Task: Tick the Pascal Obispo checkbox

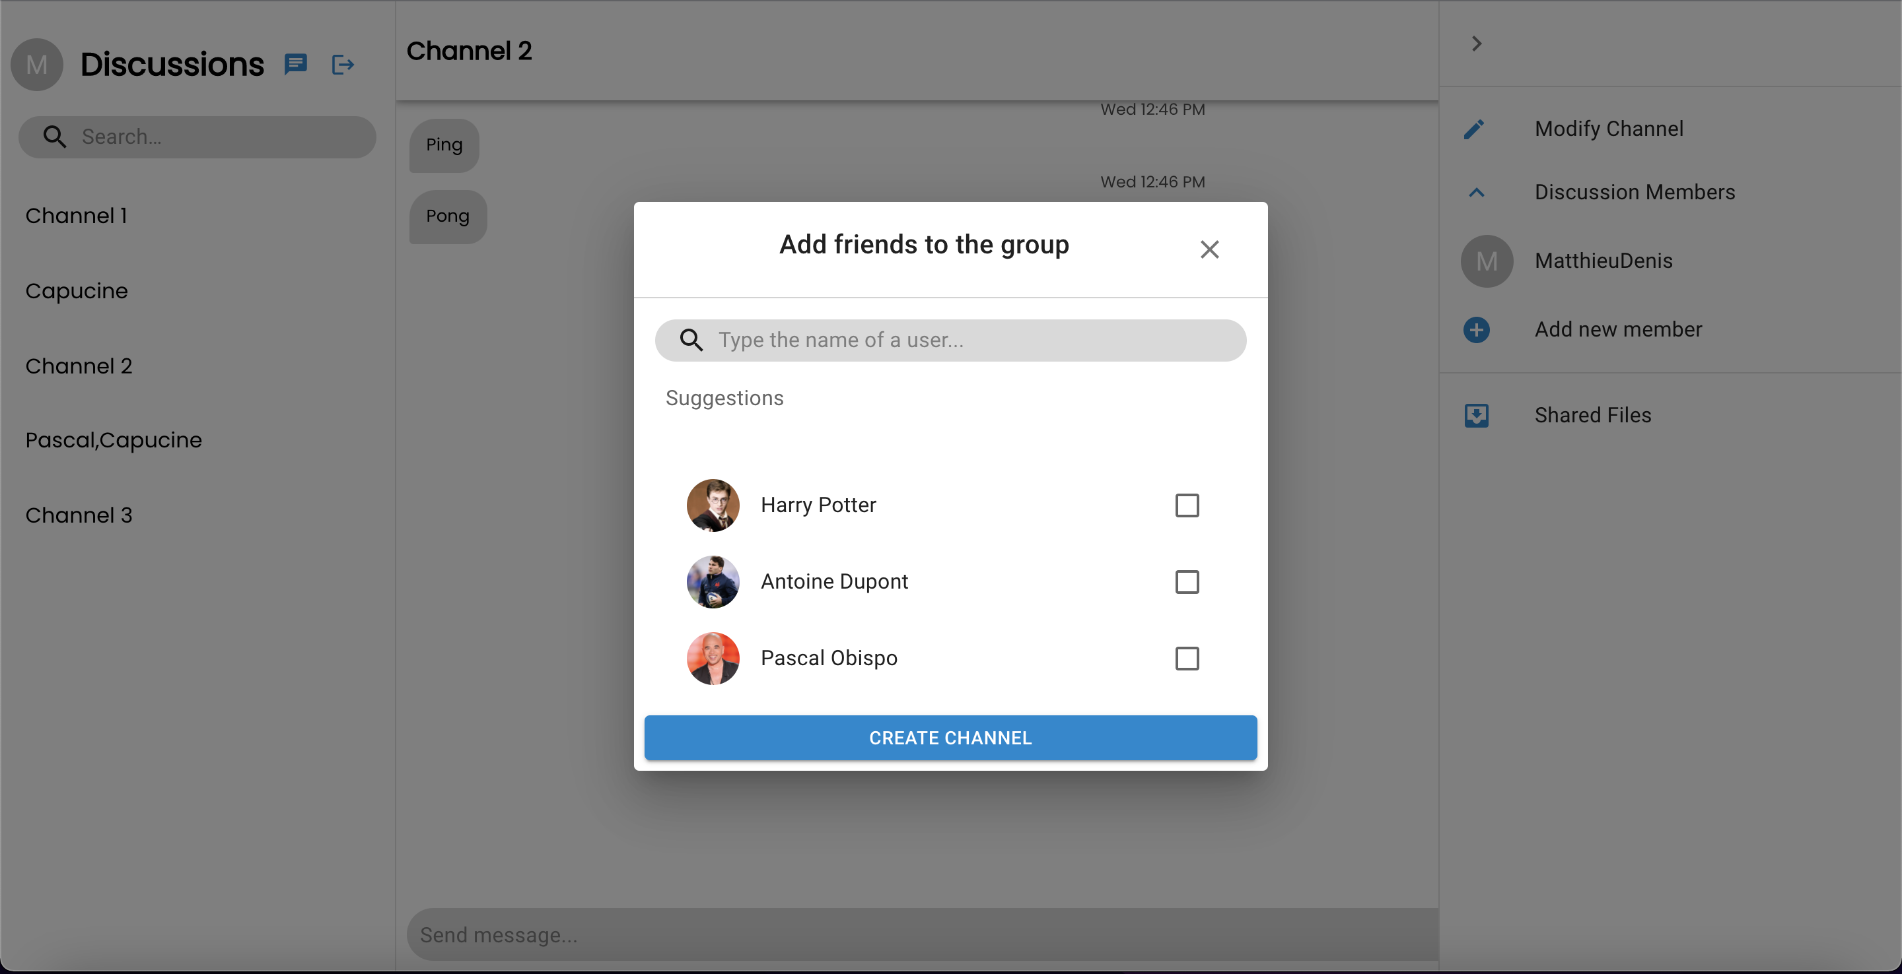Action: coord(1187,658)
